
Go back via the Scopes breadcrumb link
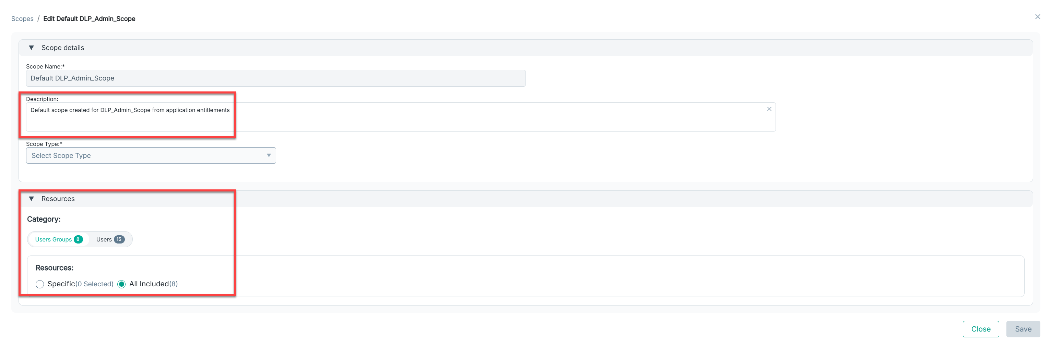[22, 19]
